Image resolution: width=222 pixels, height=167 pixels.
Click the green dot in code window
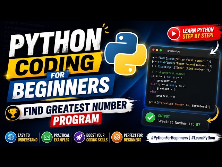pyautogui.click(x=161, y=50)
